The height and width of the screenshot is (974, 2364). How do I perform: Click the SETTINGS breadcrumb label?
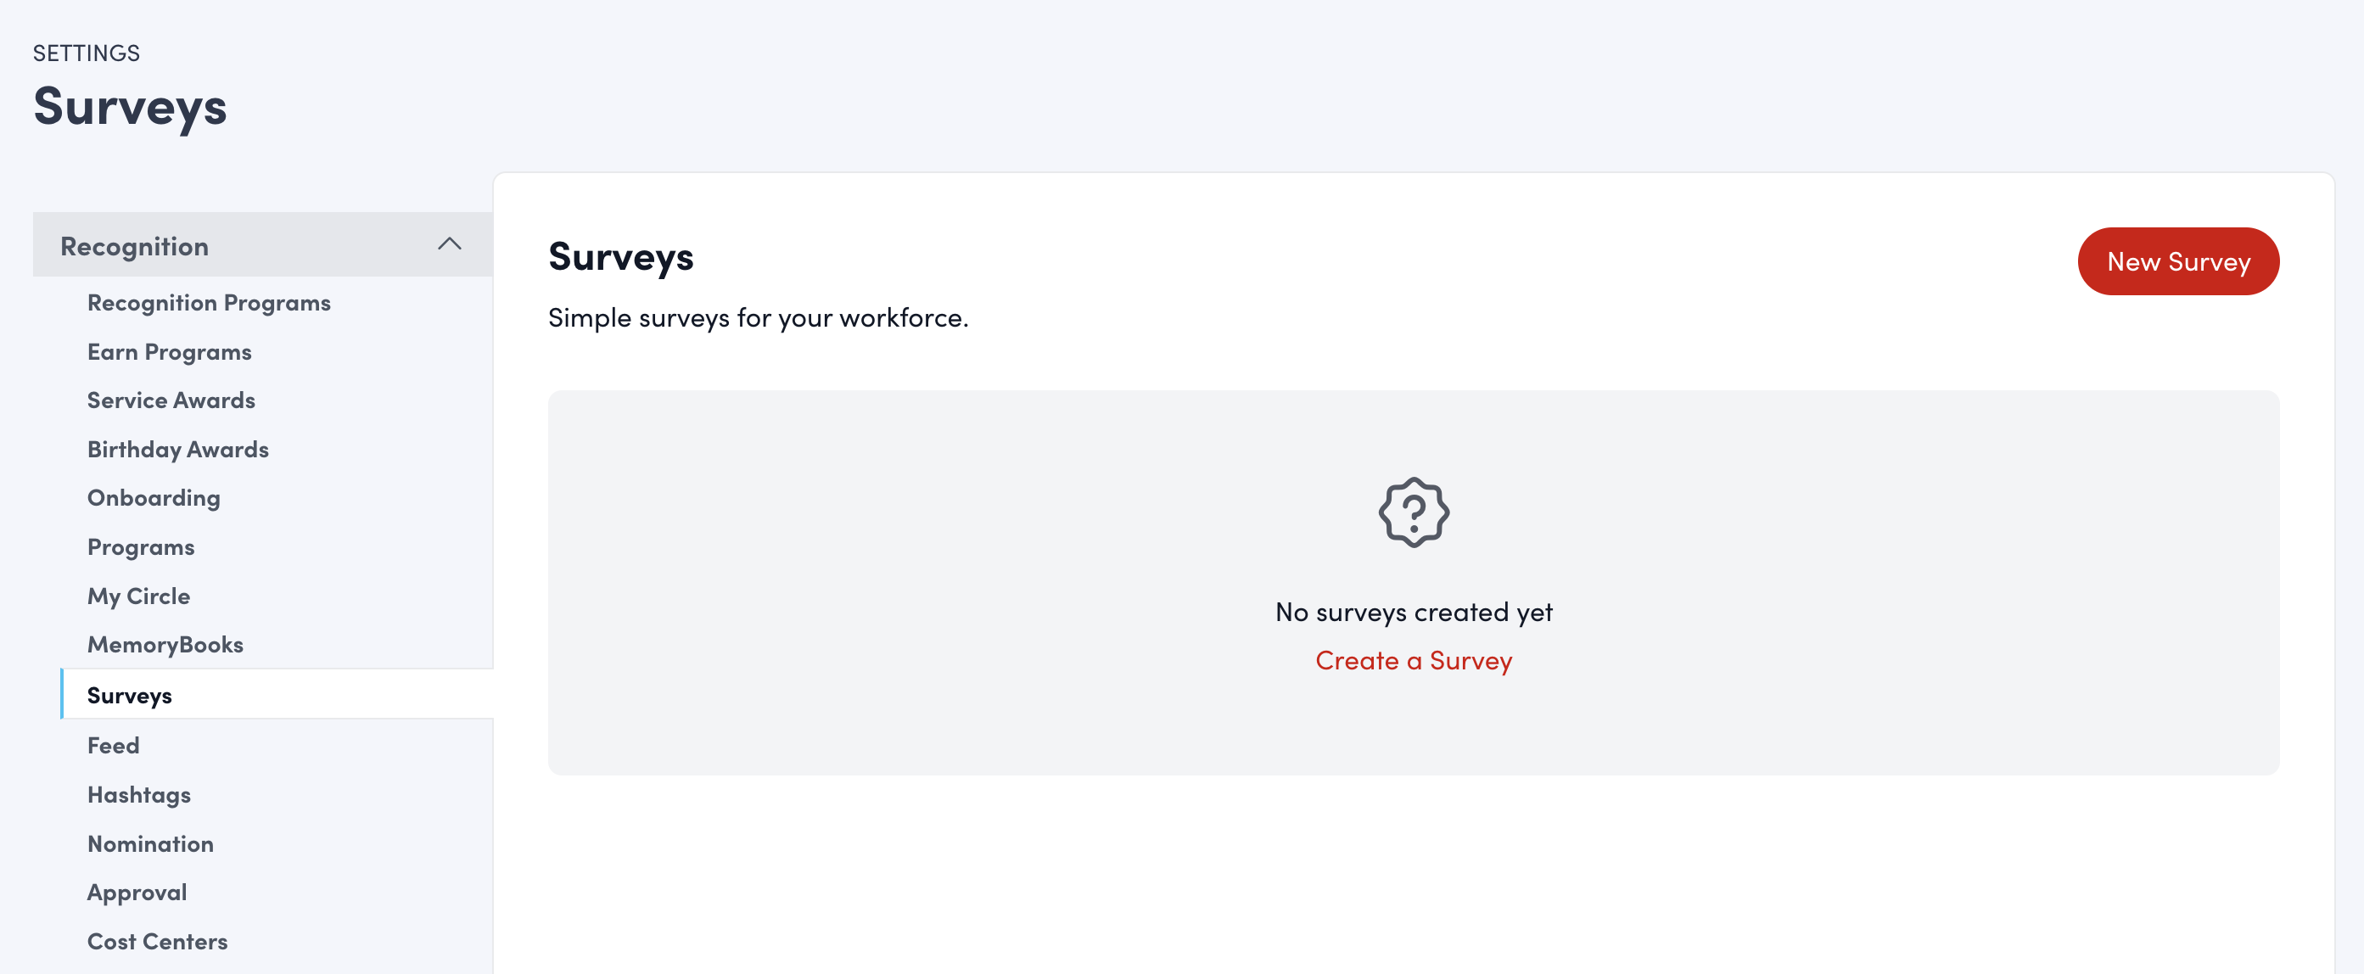(87, 53)
